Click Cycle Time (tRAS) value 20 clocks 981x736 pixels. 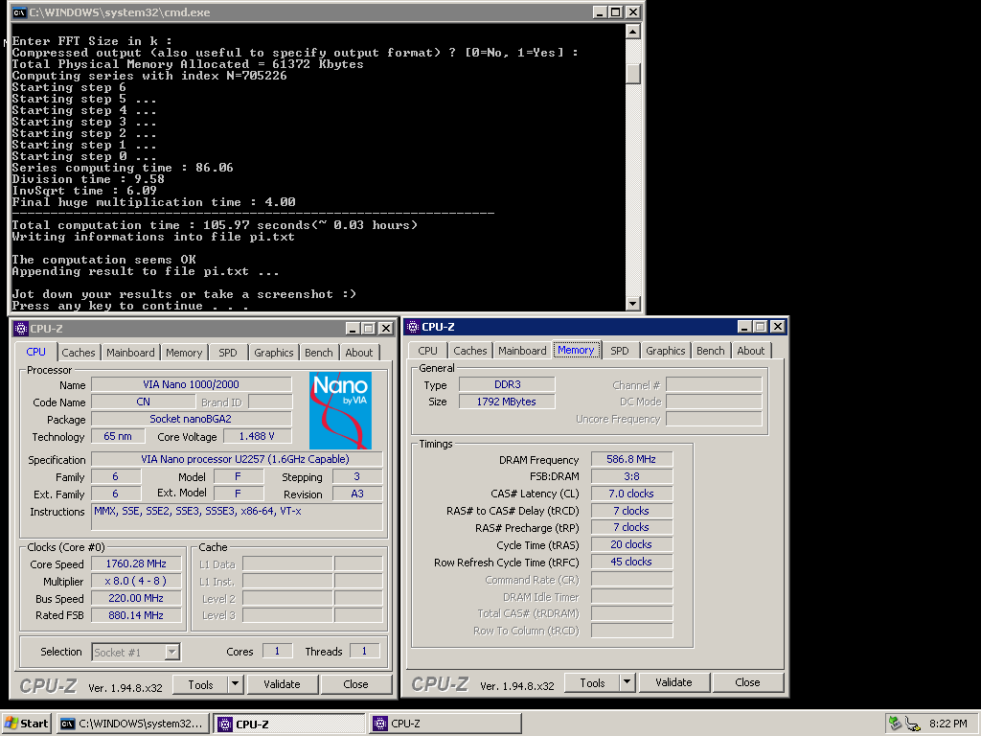pyautogui.click(x=631, y=544)
